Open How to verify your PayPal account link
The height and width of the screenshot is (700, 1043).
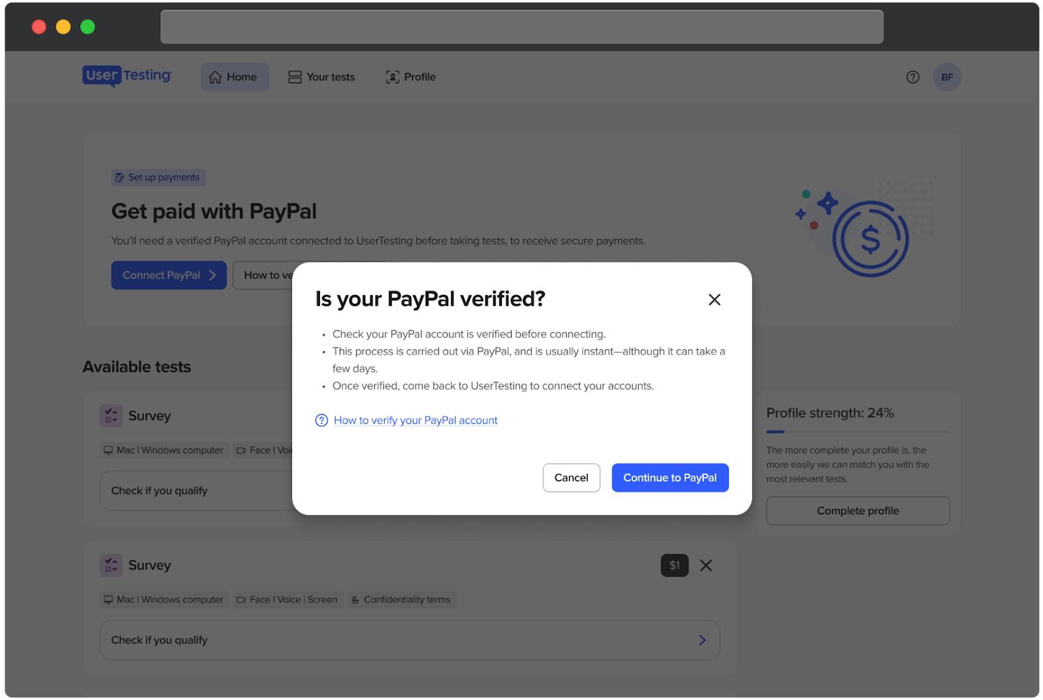(415, 420)
